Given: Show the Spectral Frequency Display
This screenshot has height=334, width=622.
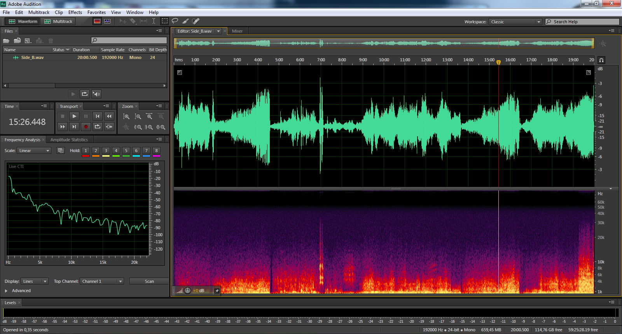Looking at the screenshot, I should pos(97,21).
